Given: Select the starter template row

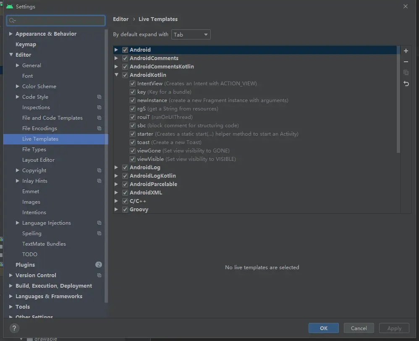Looking at the screenshot, I should [217, 134].
